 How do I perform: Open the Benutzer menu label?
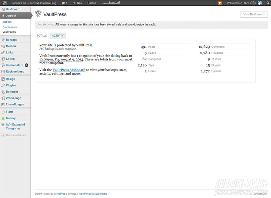(12, 92)
